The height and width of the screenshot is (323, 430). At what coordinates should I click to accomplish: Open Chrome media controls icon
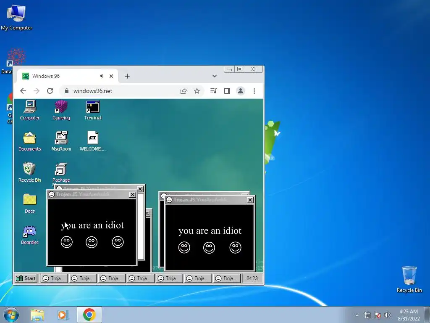[x=214, y=91]
